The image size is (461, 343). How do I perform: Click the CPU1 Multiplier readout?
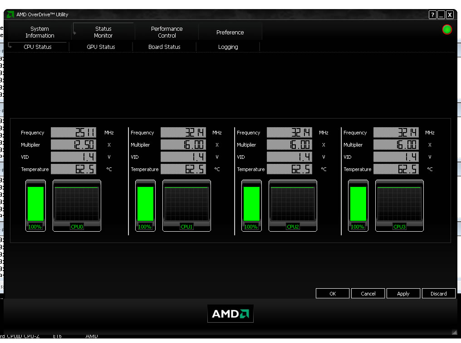[x=183, y=144]
